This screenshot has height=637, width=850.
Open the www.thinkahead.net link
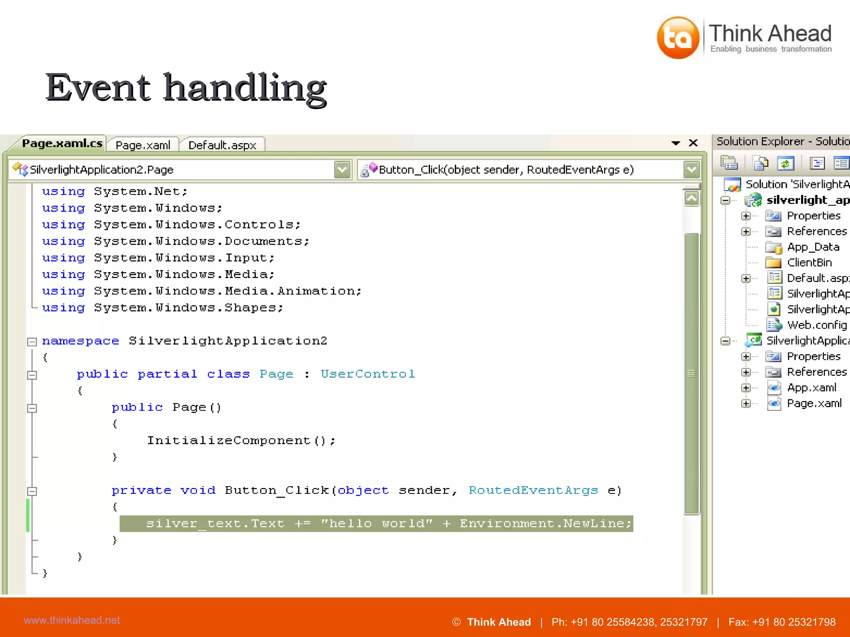(x=72, y=620)
